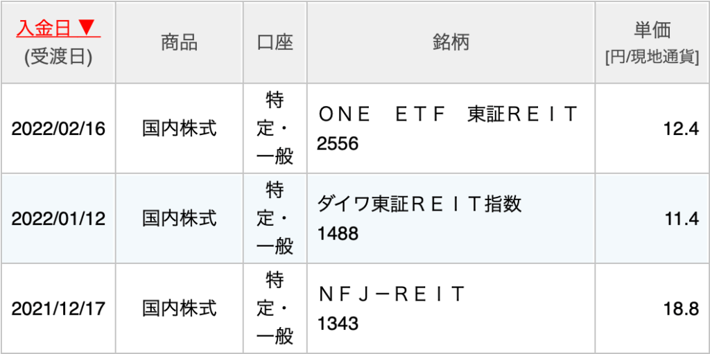Click the 銘柄 column header

coord(451,42)
